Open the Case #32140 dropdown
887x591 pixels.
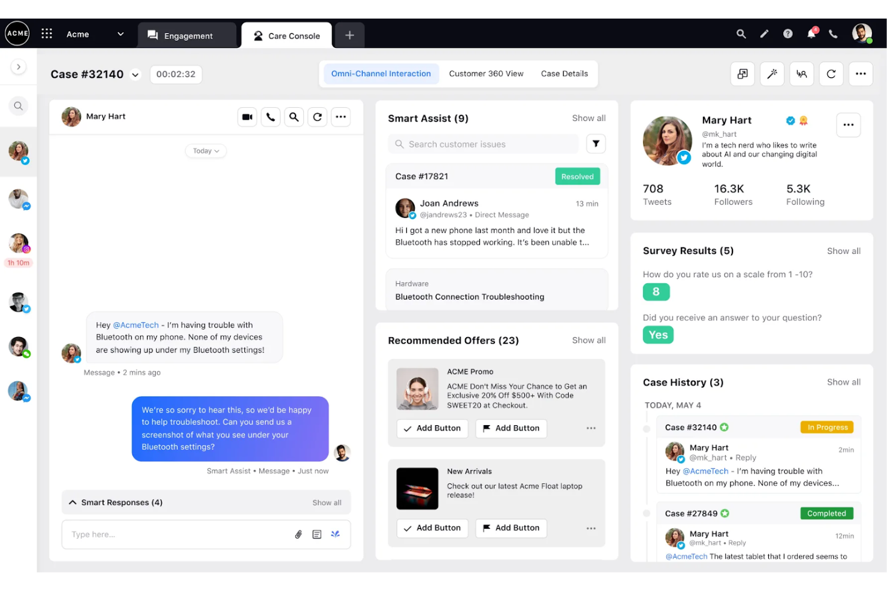coord(135,74)
